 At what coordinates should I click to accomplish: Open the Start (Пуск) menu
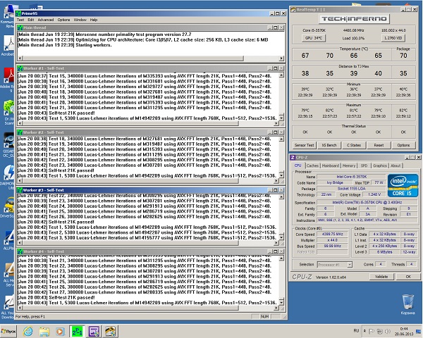tap(8, 331)
